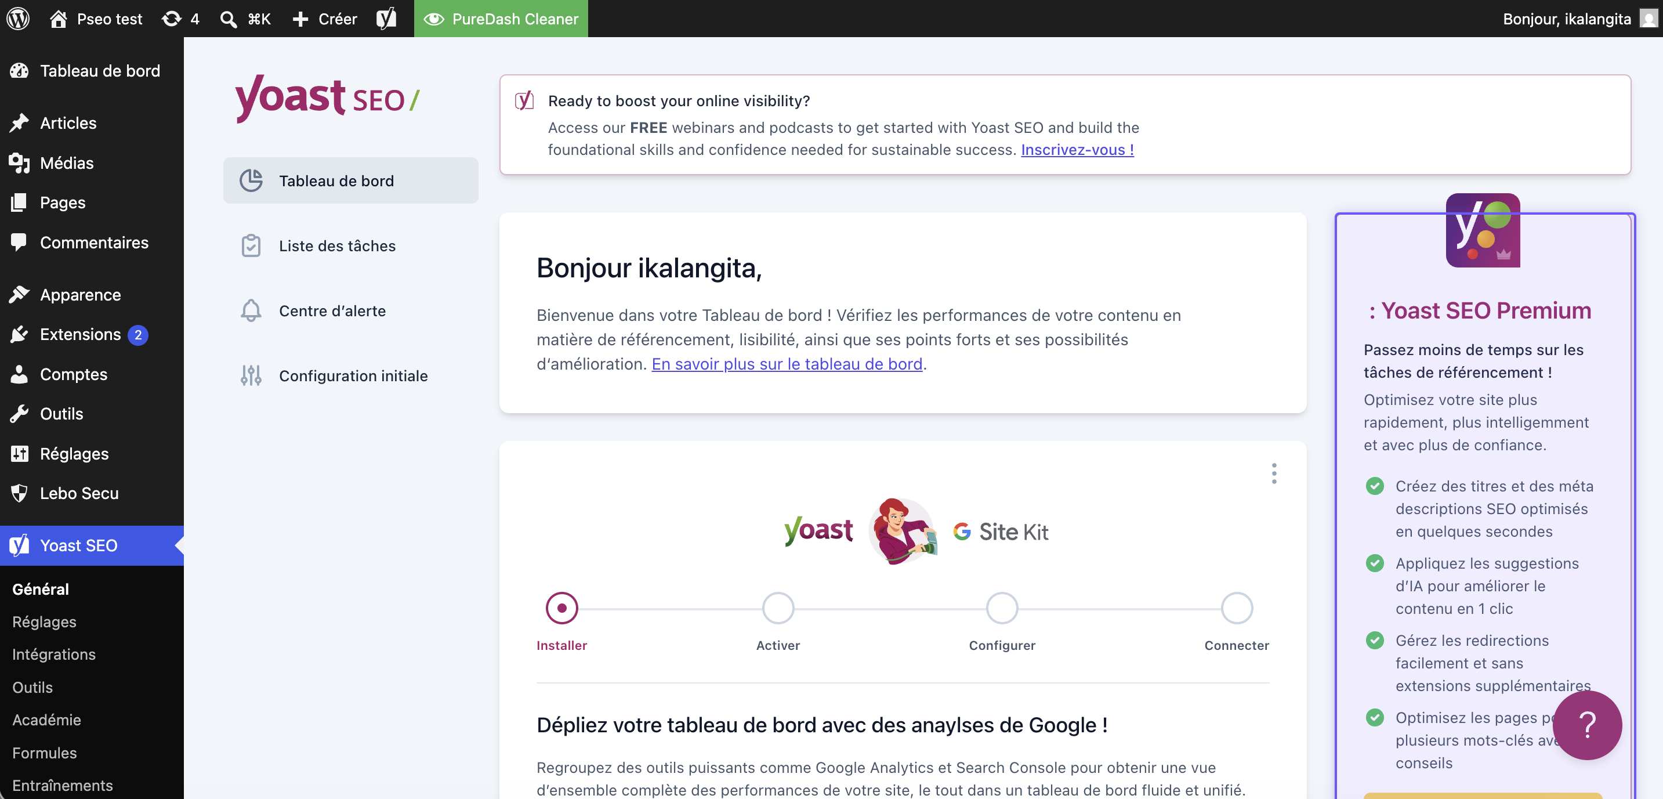
Task: Click the Dépliez votre tableau de bord heading
Action: tap(822, 725)
